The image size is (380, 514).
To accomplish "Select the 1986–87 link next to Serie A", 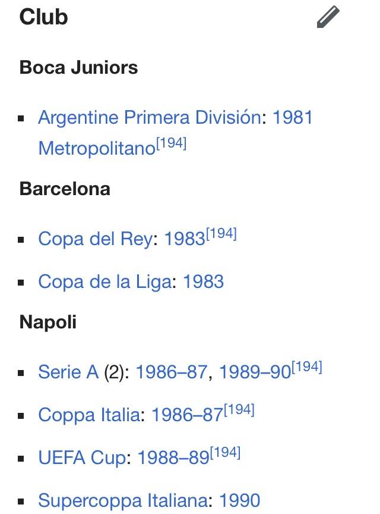I will 172,372.
